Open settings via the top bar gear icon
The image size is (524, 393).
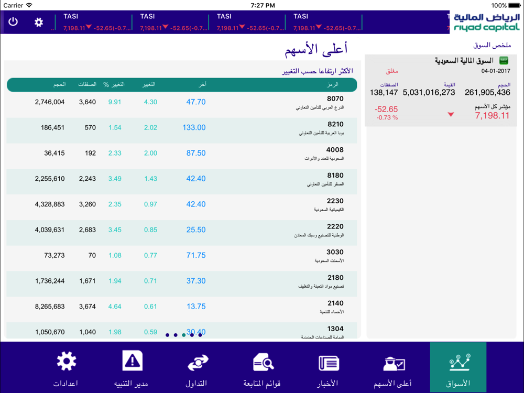click(39, 22)
